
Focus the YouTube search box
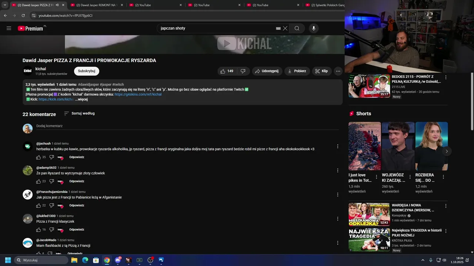217,28
